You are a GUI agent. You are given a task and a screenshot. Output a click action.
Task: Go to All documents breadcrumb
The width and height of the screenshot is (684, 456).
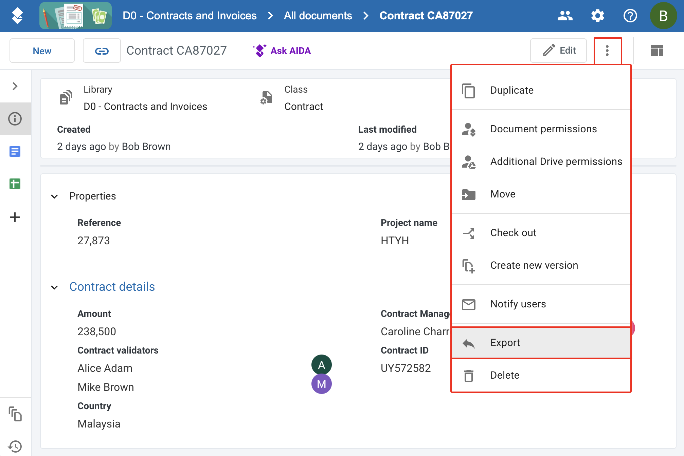point(318,16)
